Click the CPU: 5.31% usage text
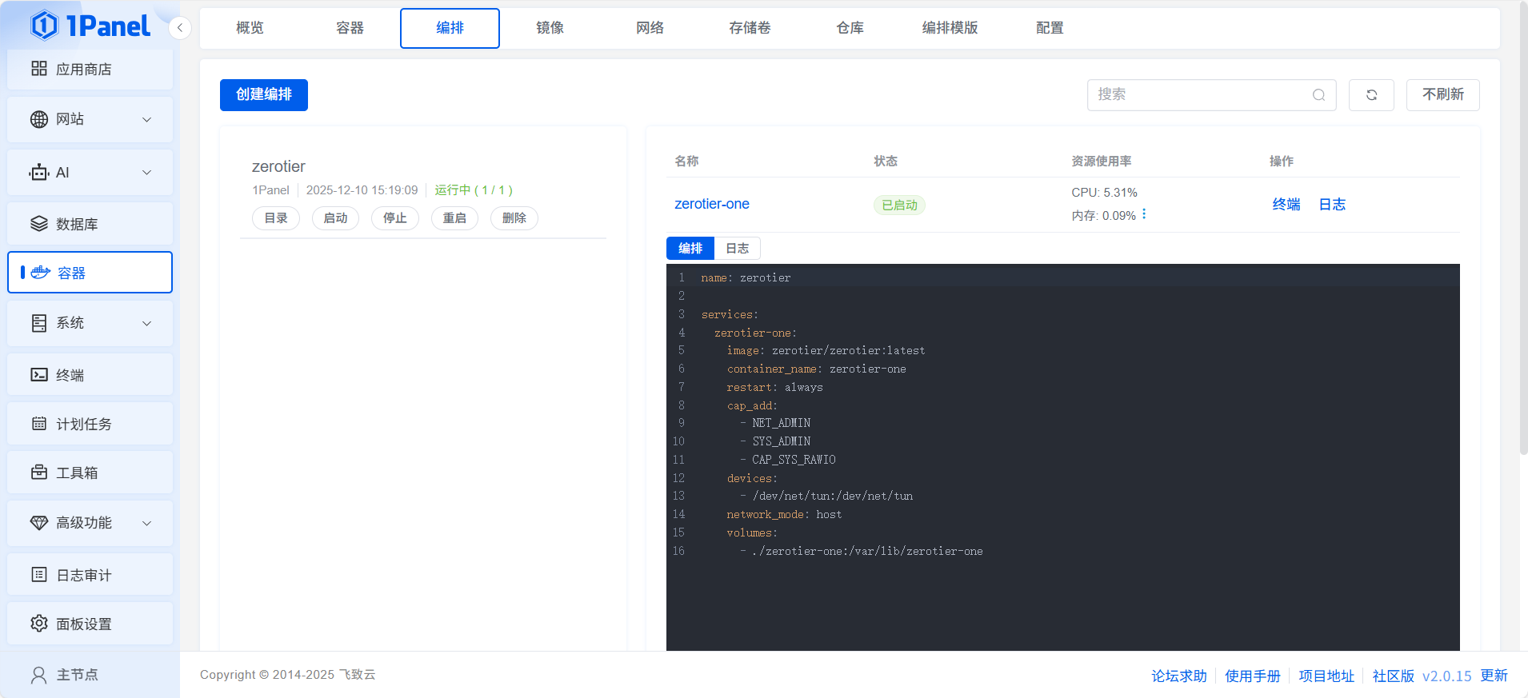Image resolution: width=1528 pixels, height=698 pixels. [1104, 193]
